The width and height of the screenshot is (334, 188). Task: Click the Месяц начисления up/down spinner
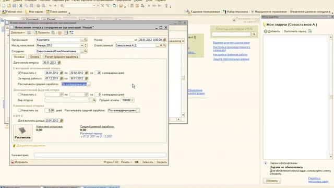click(x=86, y=45)
